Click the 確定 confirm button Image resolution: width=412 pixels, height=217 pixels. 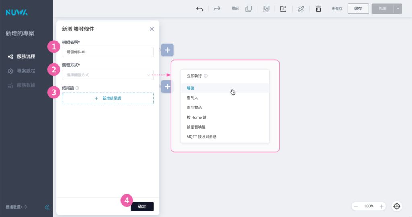pos(142,207)
